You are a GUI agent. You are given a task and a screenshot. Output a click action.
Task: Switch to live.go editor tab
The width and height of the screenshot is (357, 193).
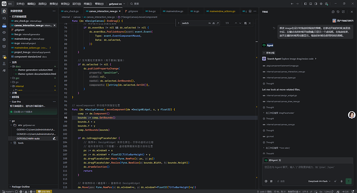coord(152,11)
